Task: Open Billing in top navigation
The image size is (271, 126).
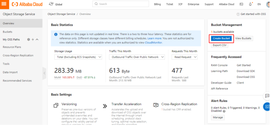Action: [157, 4]
